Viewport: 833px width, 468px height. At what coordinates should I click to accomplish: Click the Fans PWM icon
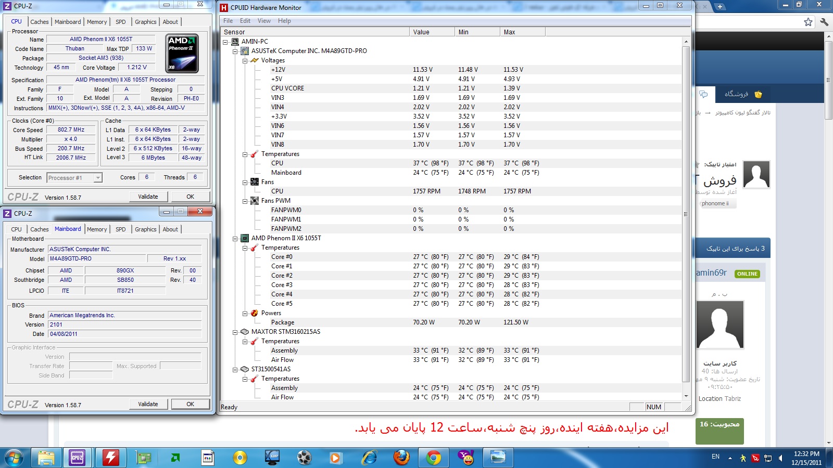[x=255, y=201]
